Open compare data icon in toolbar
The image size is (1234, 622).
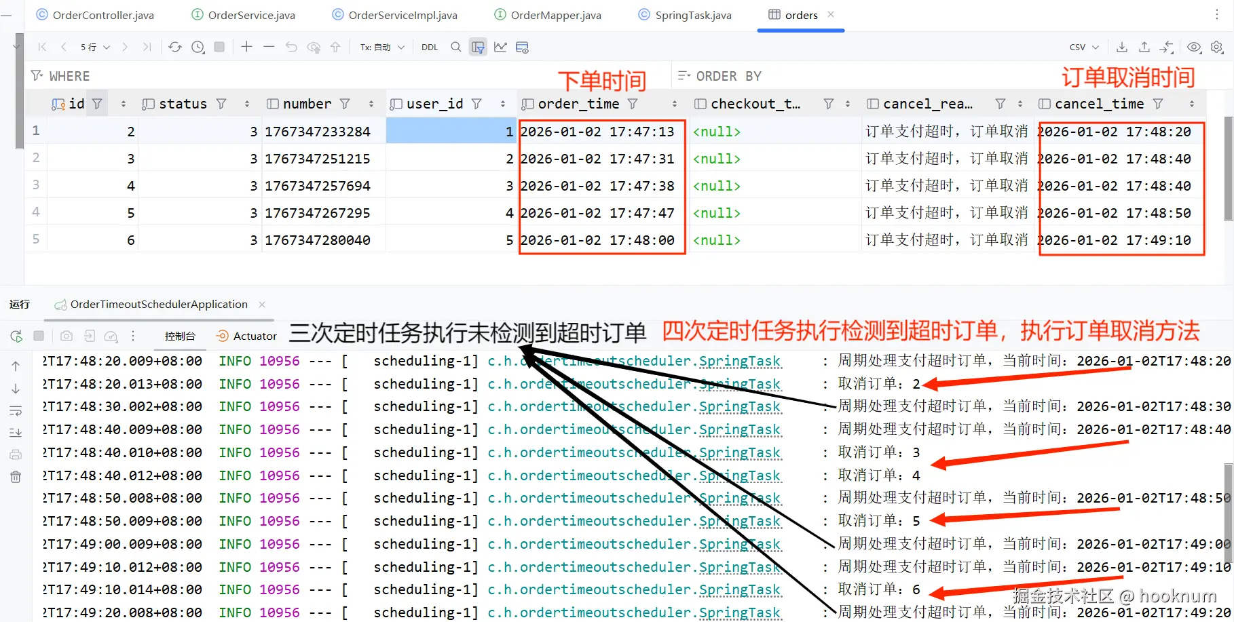(1167, 47)
